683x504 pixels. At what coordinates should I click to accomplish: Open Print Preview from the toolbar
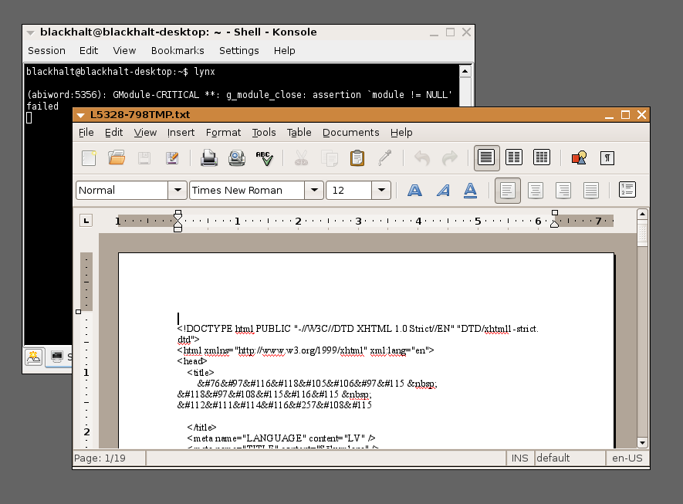236,158
